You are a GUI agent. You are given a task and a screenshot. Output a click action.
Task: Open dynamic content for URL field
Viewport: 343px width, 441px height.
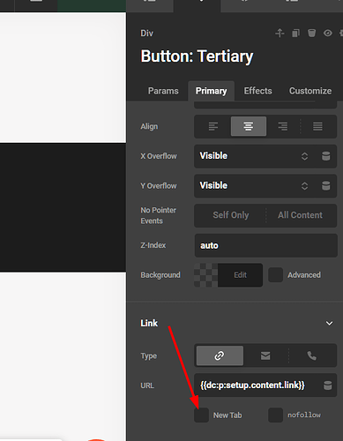(328, 385)
